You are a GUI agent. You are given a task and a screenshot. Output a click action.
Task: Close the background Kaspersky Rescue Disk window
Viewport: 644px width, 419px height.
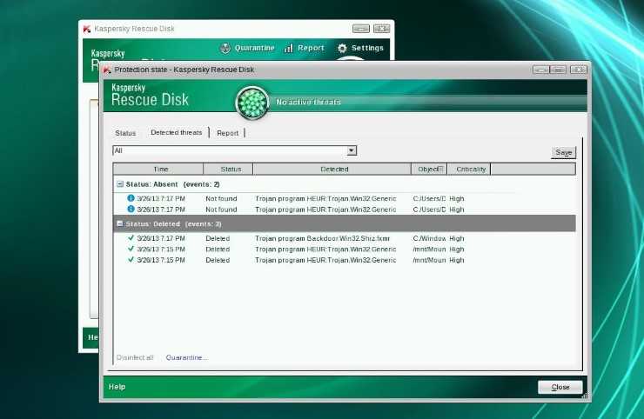coord(381,29)
